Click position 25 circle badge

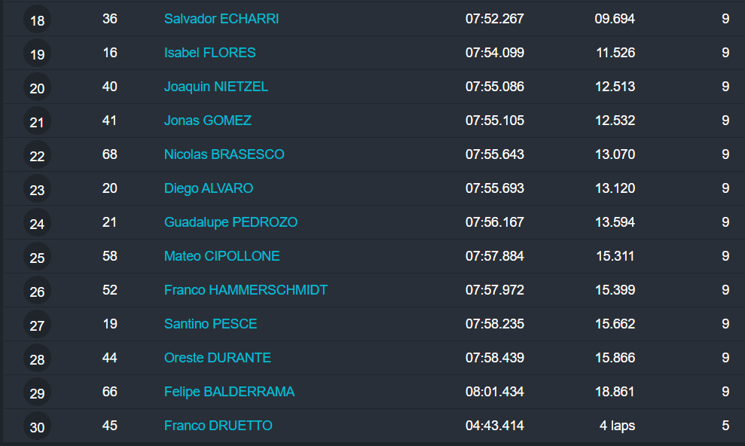(x=37, y=258)
